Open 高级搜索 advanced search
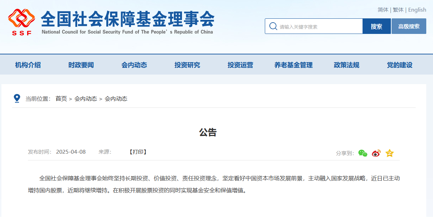The width and height of the screenshot is (433, 218). pos(409,26)
